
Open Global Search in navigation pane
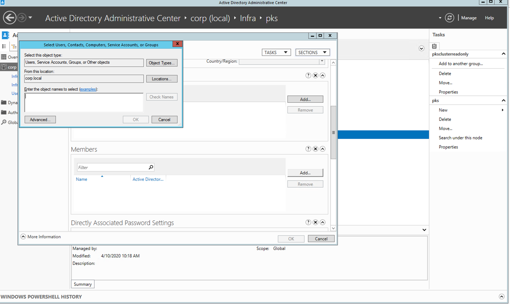(x=9, y=122)
